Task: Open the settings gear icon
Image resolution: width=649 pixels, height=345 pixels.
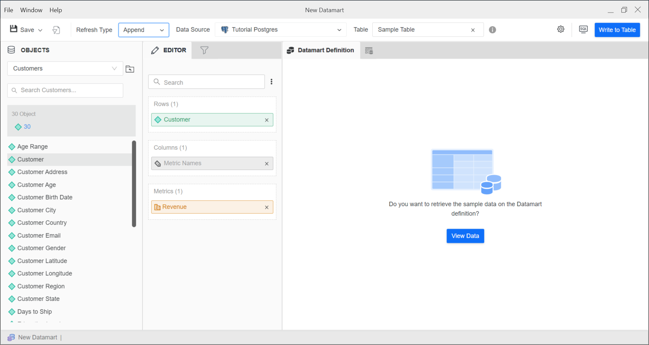Action: click(560, 29)
